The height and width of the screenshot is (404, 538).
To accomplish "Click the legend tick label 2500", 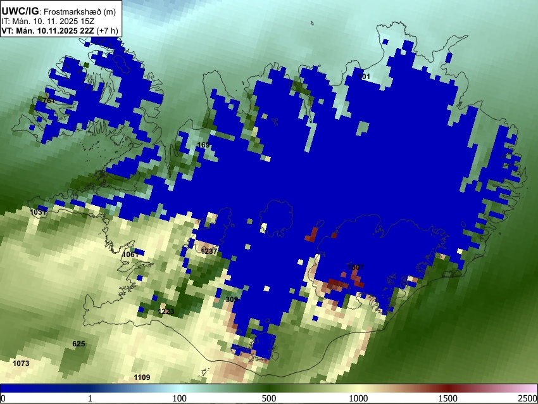I will click(x=528, y=398).
